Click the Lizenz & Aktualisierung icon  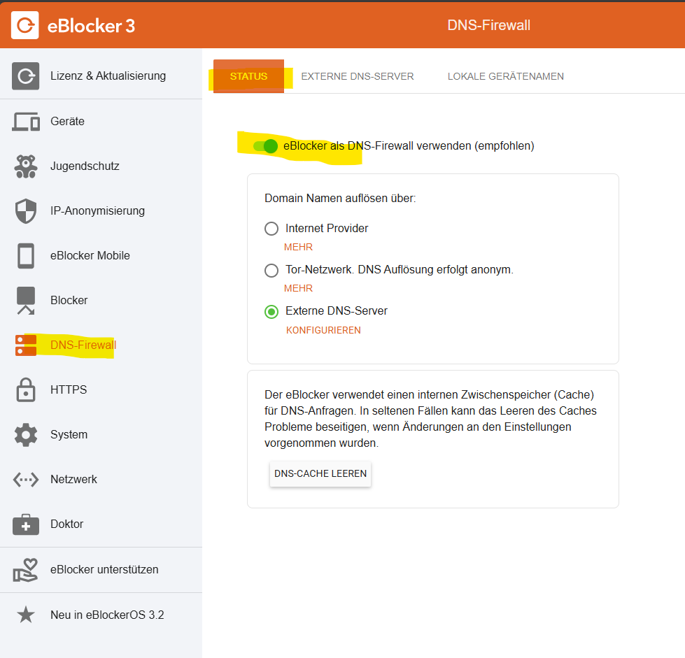[25, 76]
